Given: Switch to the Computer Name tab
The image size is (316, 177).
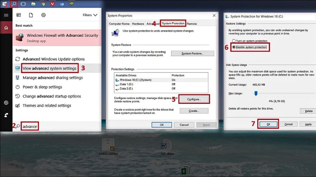Looking at the screenshot, I should [119, 24].
